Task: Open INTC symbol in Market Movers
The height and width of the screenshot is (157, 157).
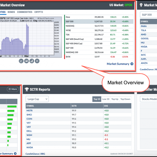Action: click(x=143, y=55)
